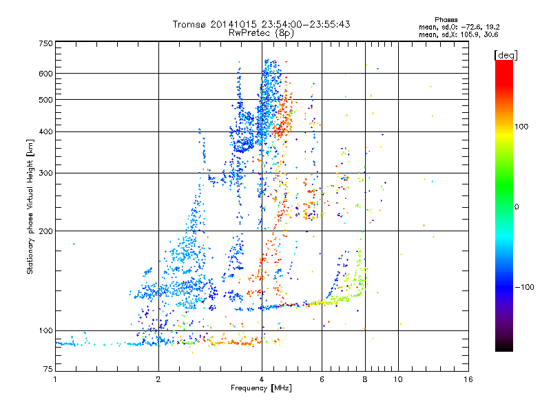
Task: Click the '1' frequency axis tick label
Action: pos(55,379)
